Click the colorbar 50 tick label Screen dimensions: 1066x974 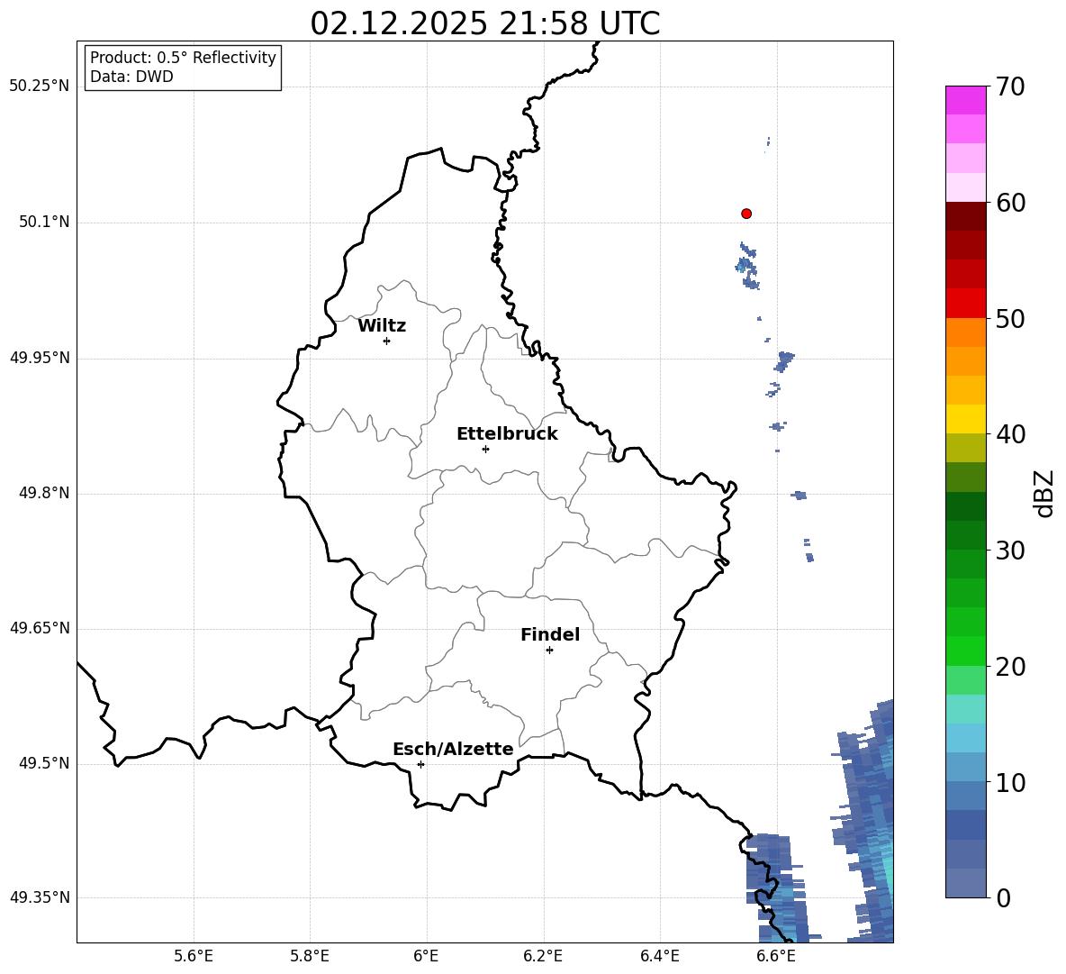pyautogui.click(x=1009, y=318)
